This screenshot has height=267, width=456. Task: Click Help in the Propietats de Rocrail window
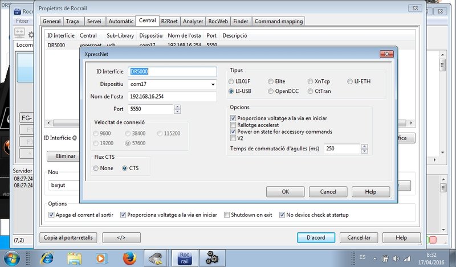(x=401, y=237)
